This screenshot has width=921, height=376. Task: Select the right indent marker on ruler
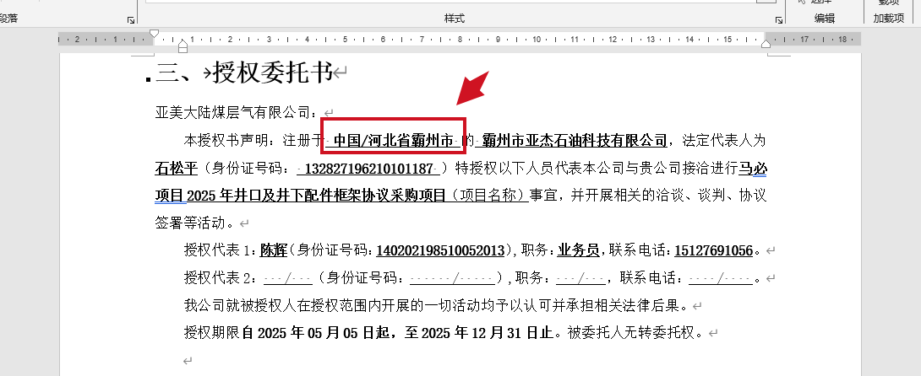coord(766,43)
